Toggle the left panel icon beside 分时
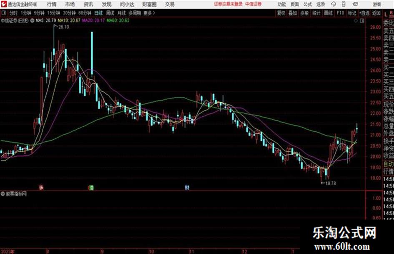Screen dimensions: 394x254 click(3, 13)
